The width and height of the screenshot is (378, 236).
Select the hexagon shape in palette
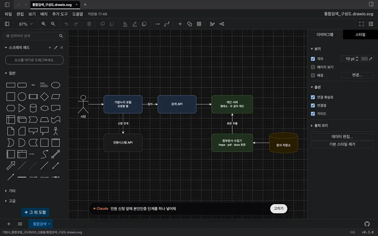click(x=11, y=108)
